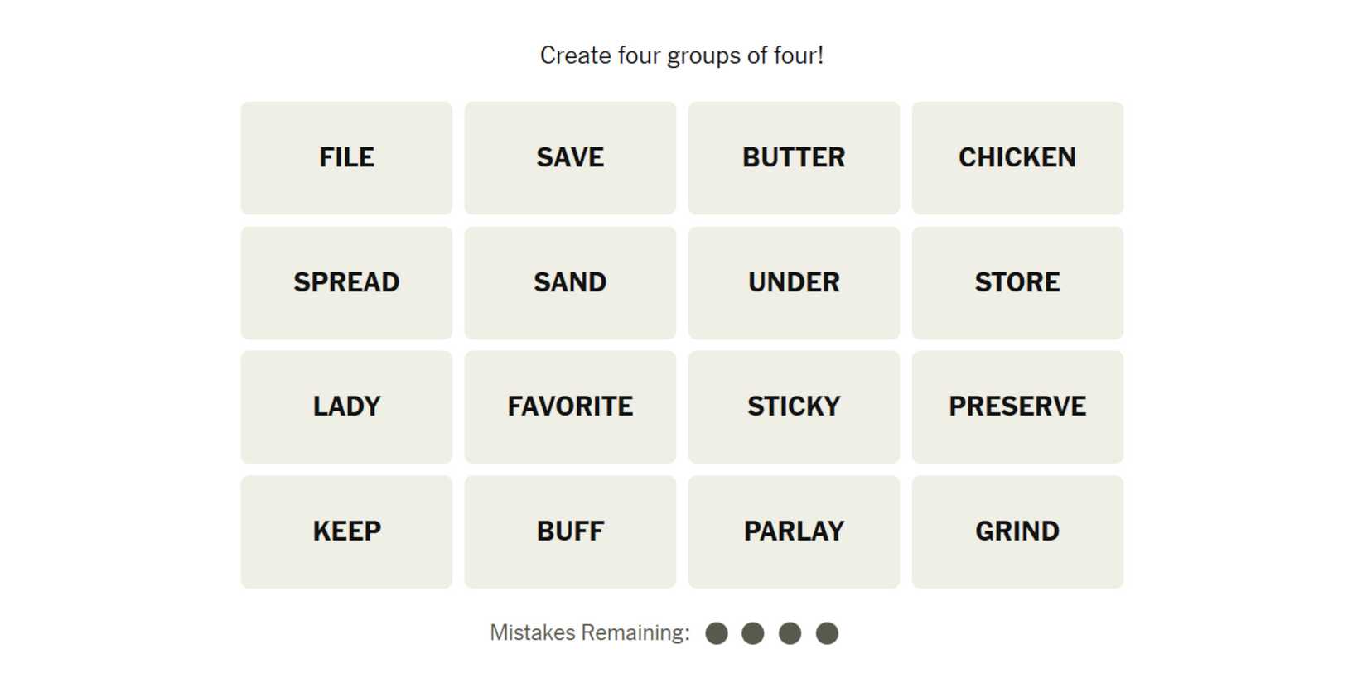1367x683 pixels.
Task: Pick the PARLAY tile
Action: tap(794, 531)
